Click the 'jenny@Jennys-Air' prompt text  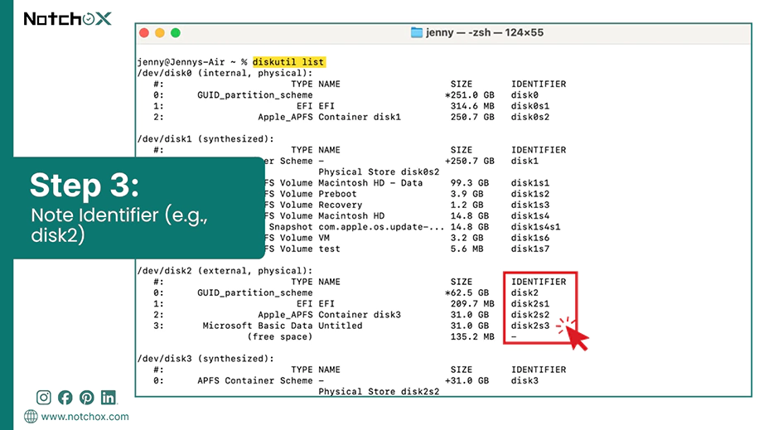(181, 62)
